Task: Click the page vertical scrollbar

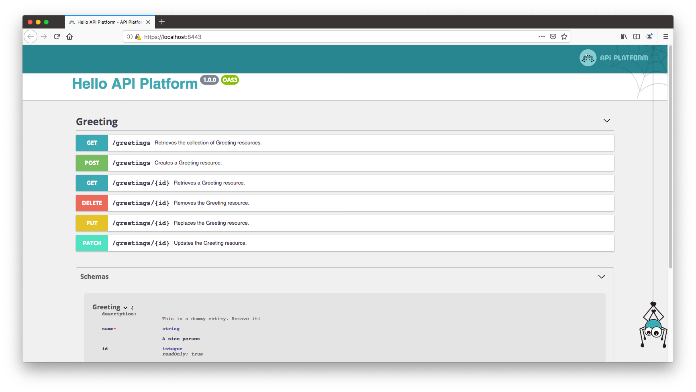Action: [x=671, y=156]
